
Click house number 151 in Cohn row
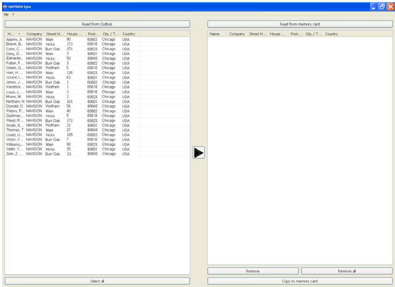coord(70,49)
